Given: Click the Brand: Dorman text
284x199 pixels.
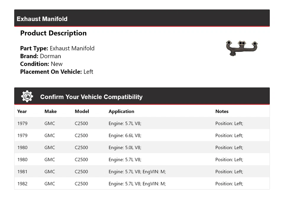Looking at the screenshot, I should (41, 56).
